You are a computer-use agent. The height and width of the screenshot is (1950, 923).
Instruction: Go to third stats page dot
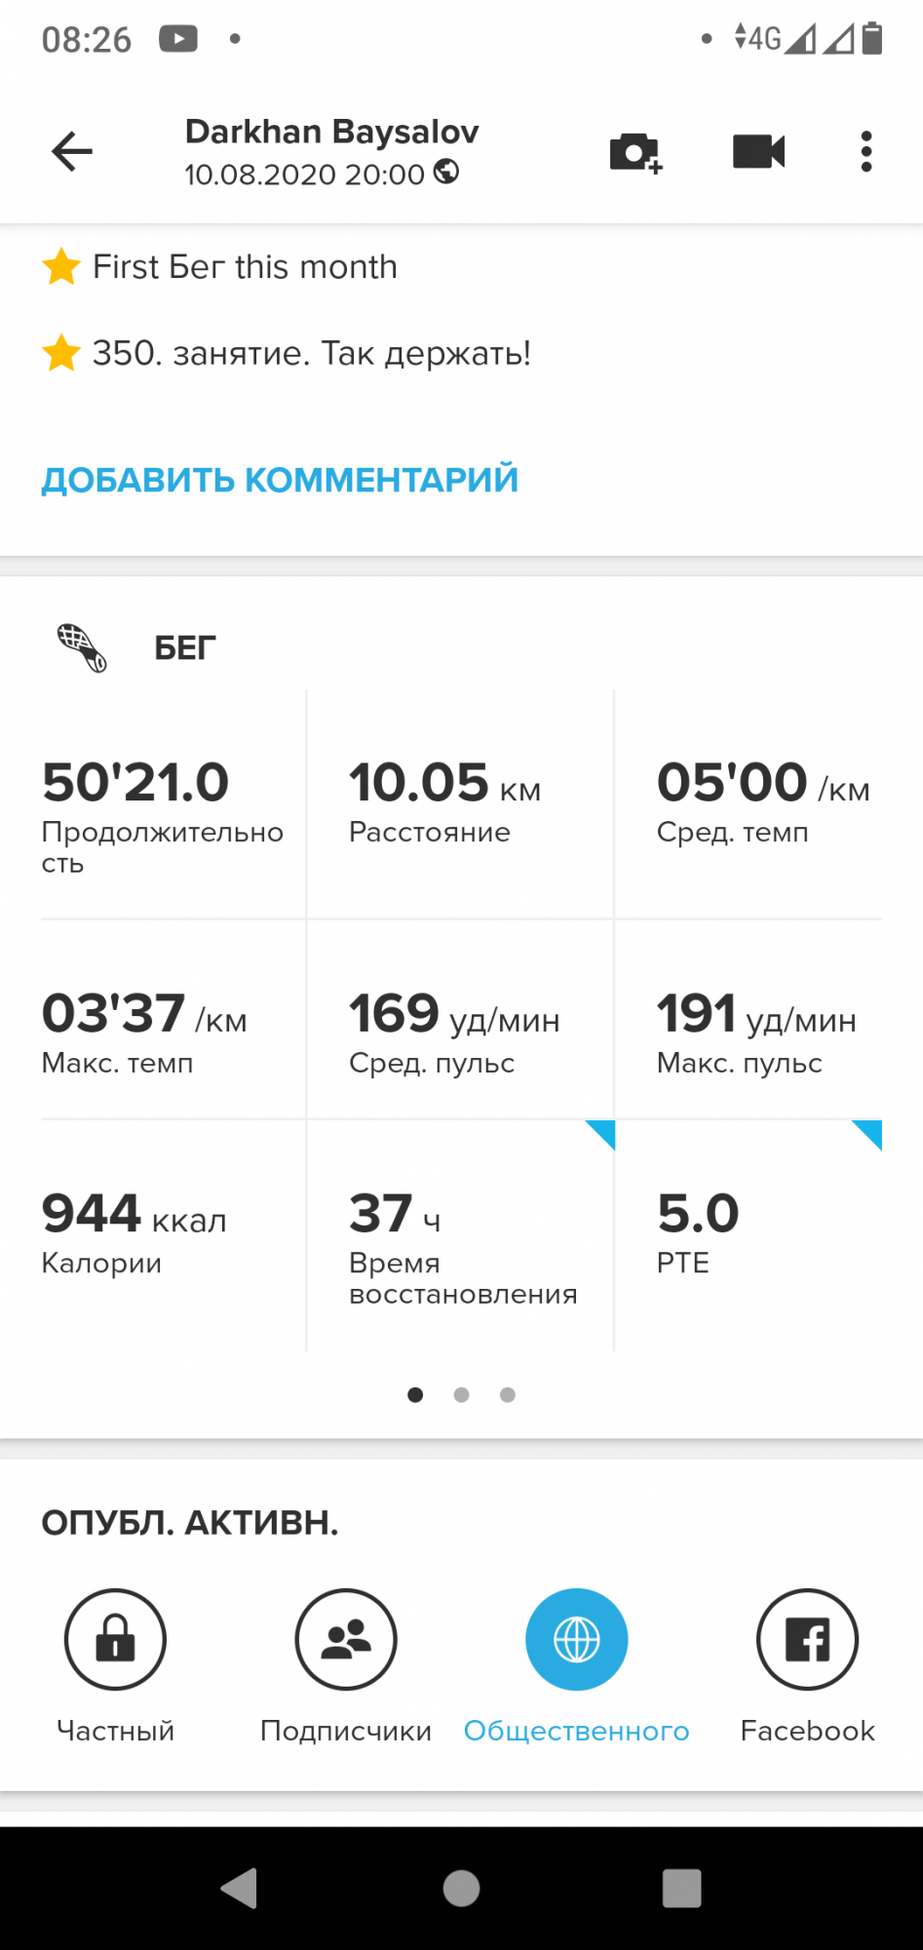point(508,1395)
